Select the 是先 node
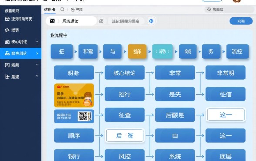Viewport: 256px width, 161px height. [x=175, y=94]
